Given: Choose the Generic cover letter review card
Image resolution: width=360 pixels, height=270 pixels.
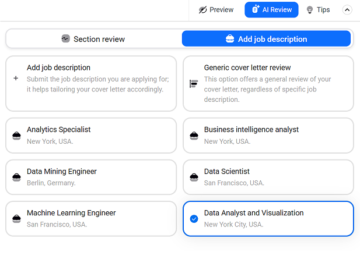Looking at the screenshot, I should pyautogui.click(x=268, y=84).
